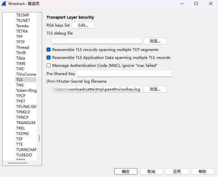218x177 pixels.
Task: Toggle reassemble TLS Application Data checkbox
Action: coord(48,57)
